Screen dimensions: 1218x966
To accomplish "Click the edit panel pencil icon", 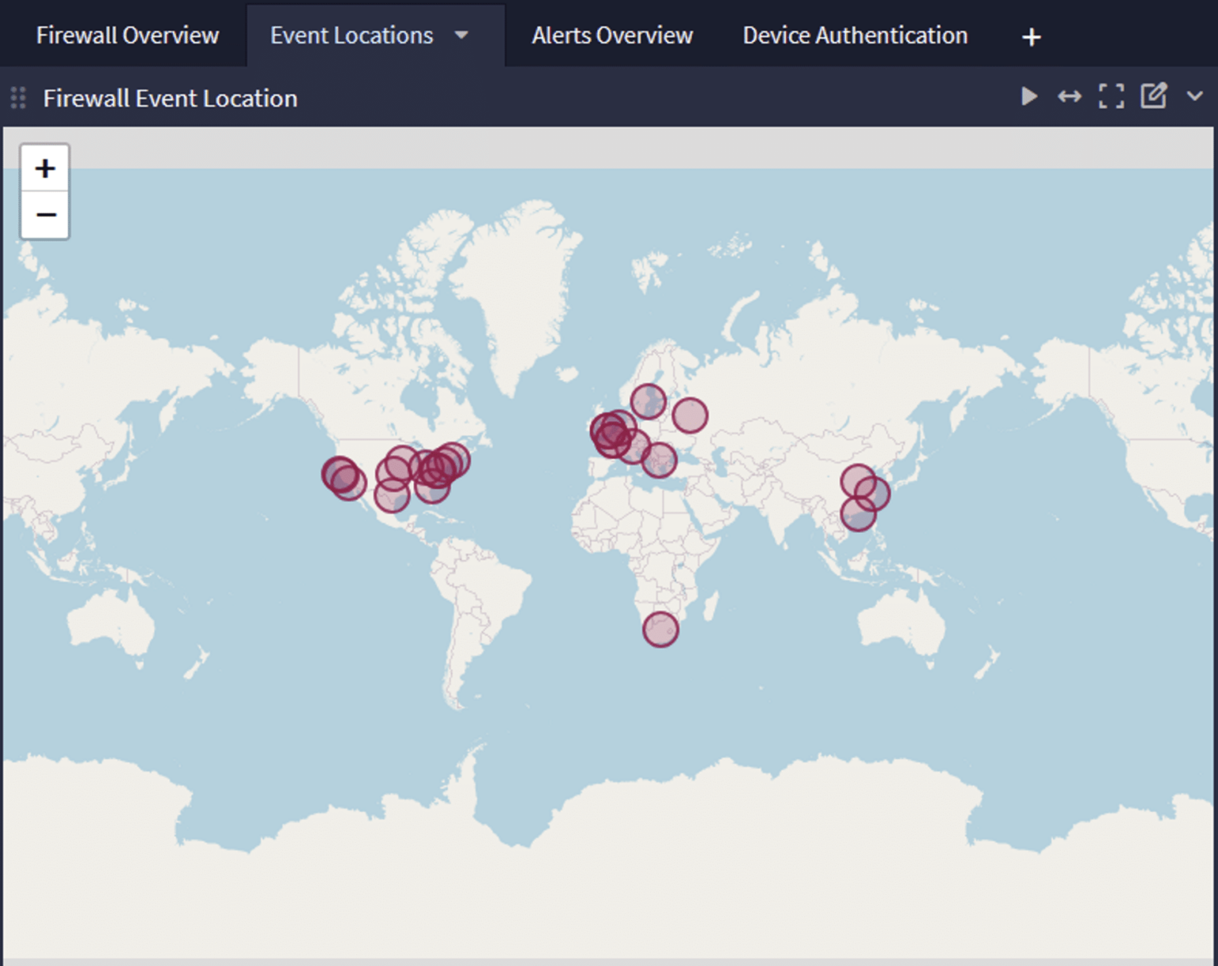I will [1152, 97].
